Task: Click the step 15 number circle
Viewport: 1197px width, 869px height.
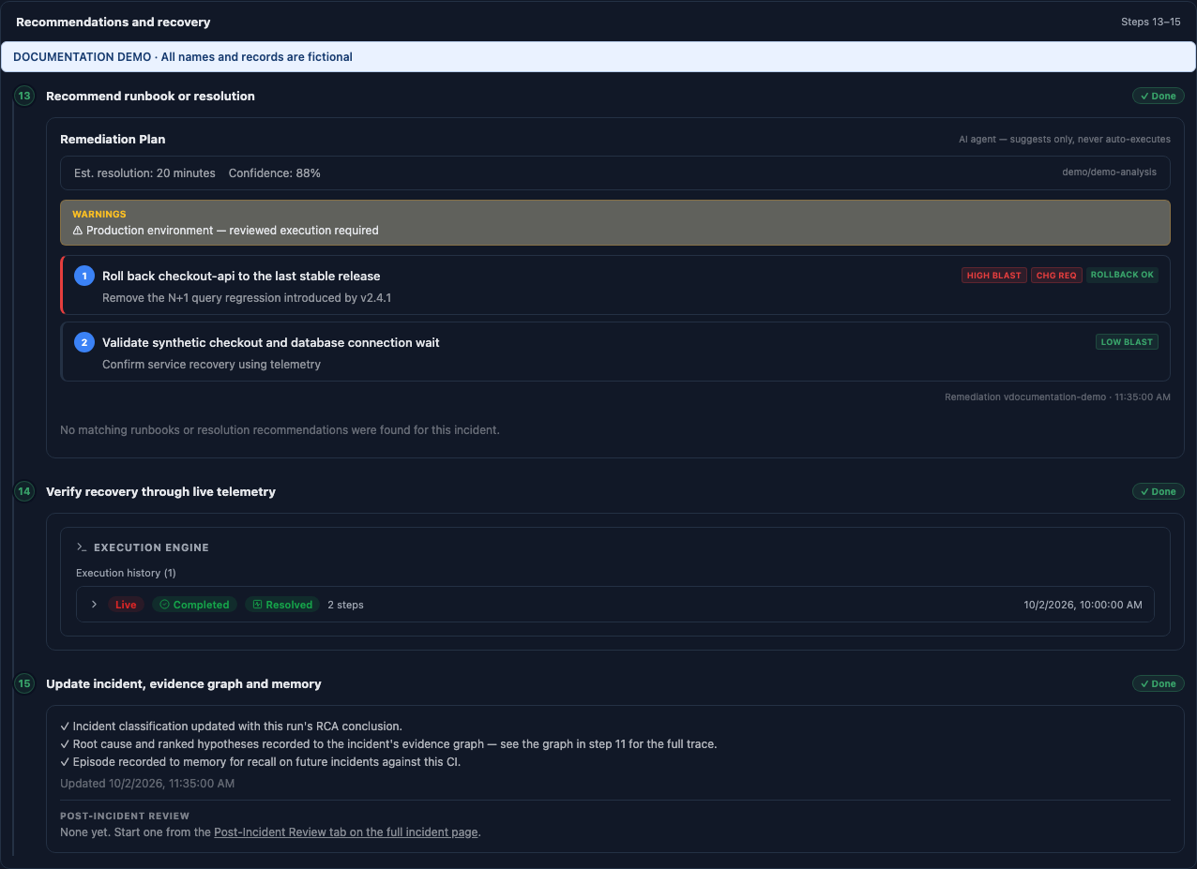Action: coord(24,683)
